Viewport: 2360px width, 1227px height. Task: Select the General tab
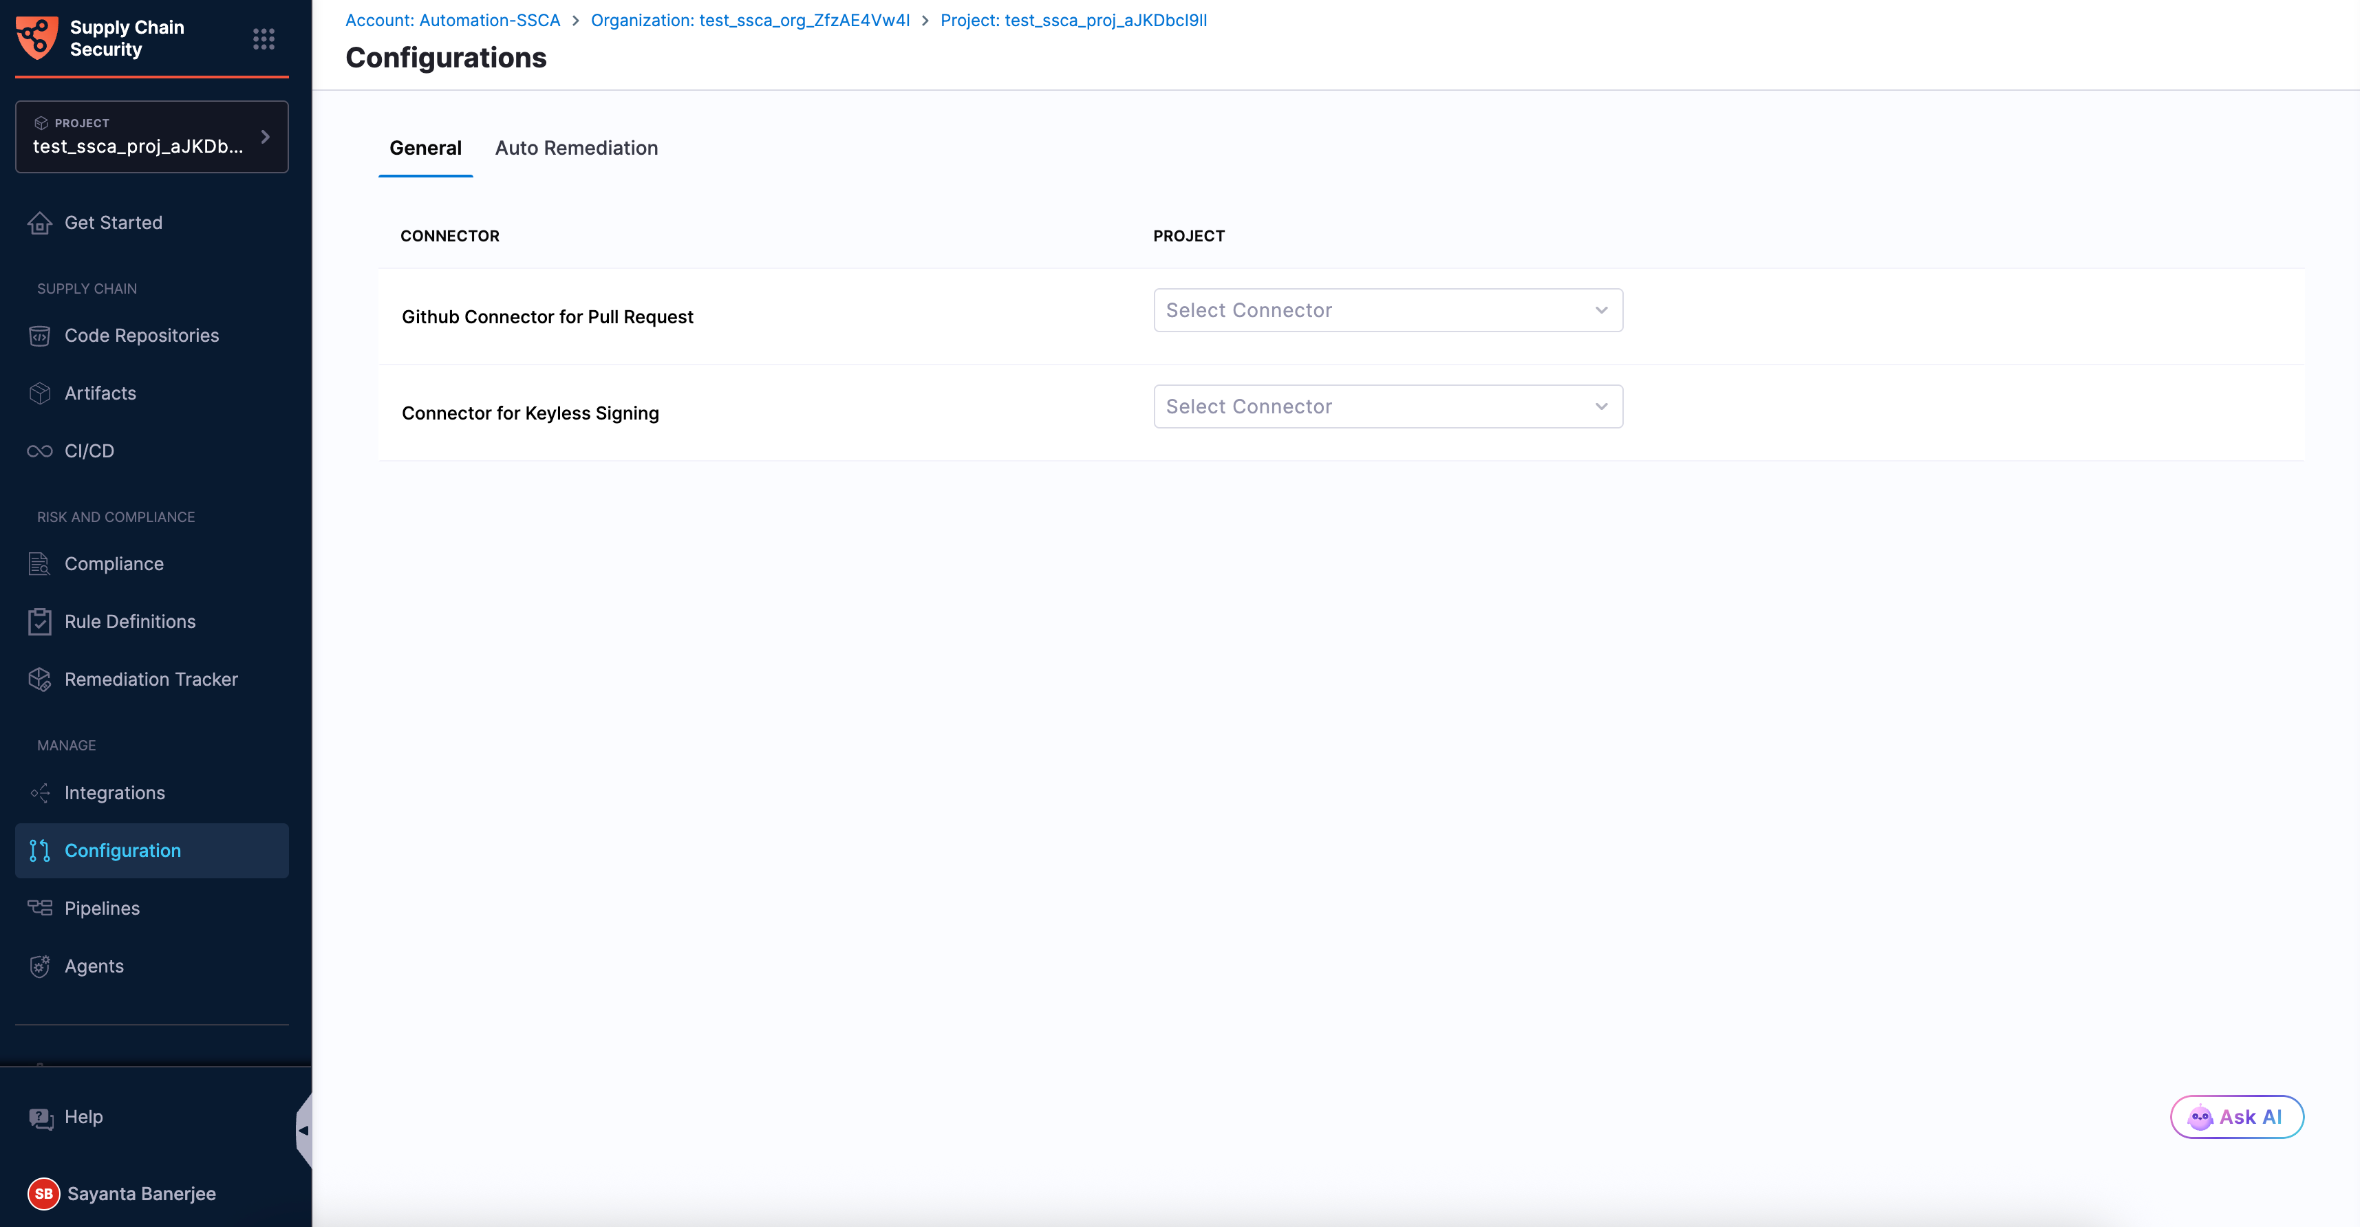(425, 149)
